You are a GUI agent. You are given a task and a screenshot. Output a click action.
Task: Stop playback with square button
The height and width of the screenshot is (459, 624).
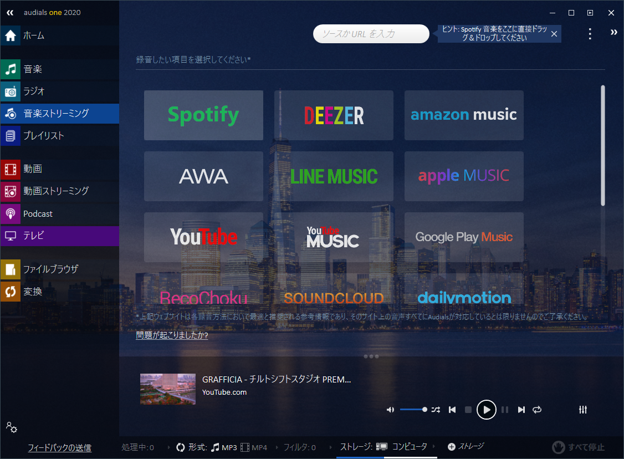[x=468, y=410]
